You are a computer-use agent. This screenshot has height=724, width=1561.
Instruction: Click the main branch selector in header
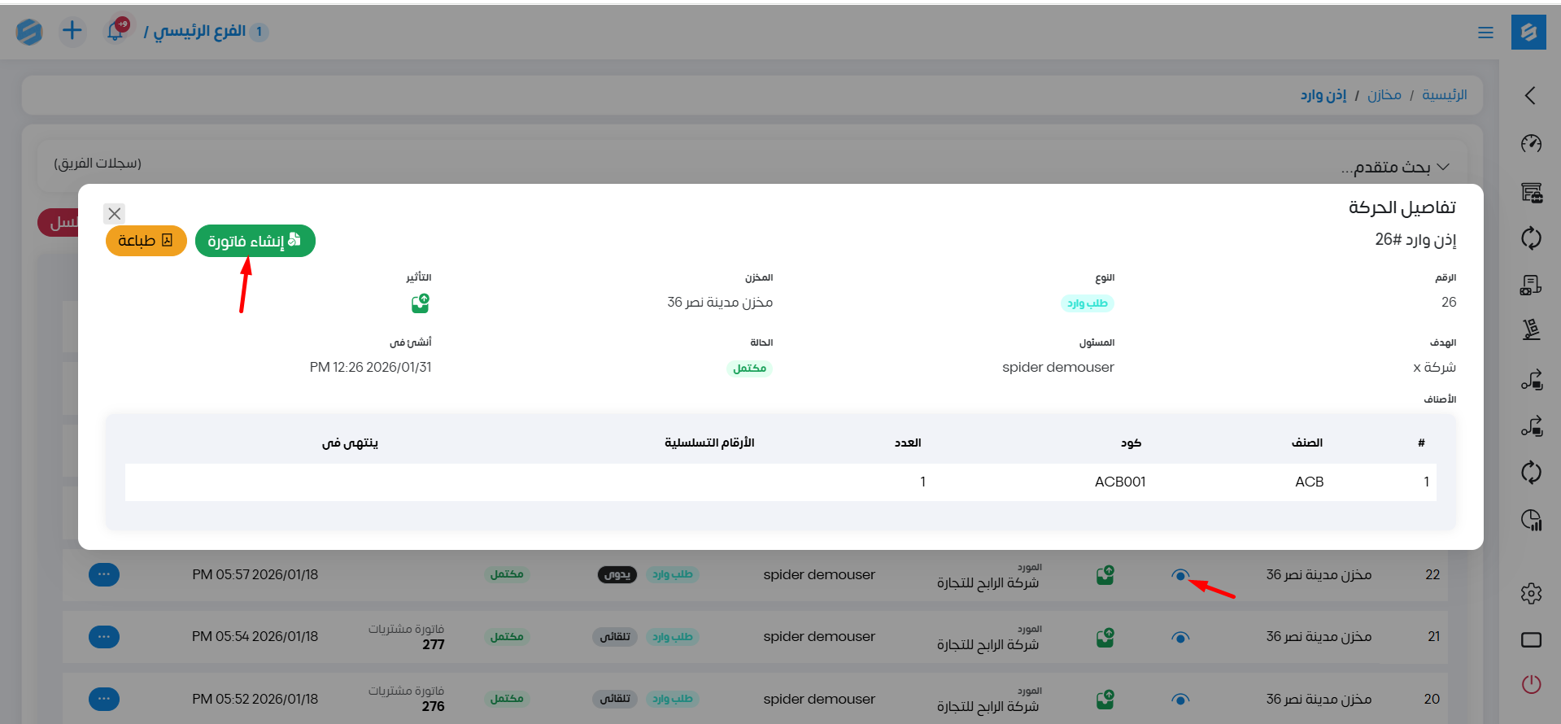199,32
